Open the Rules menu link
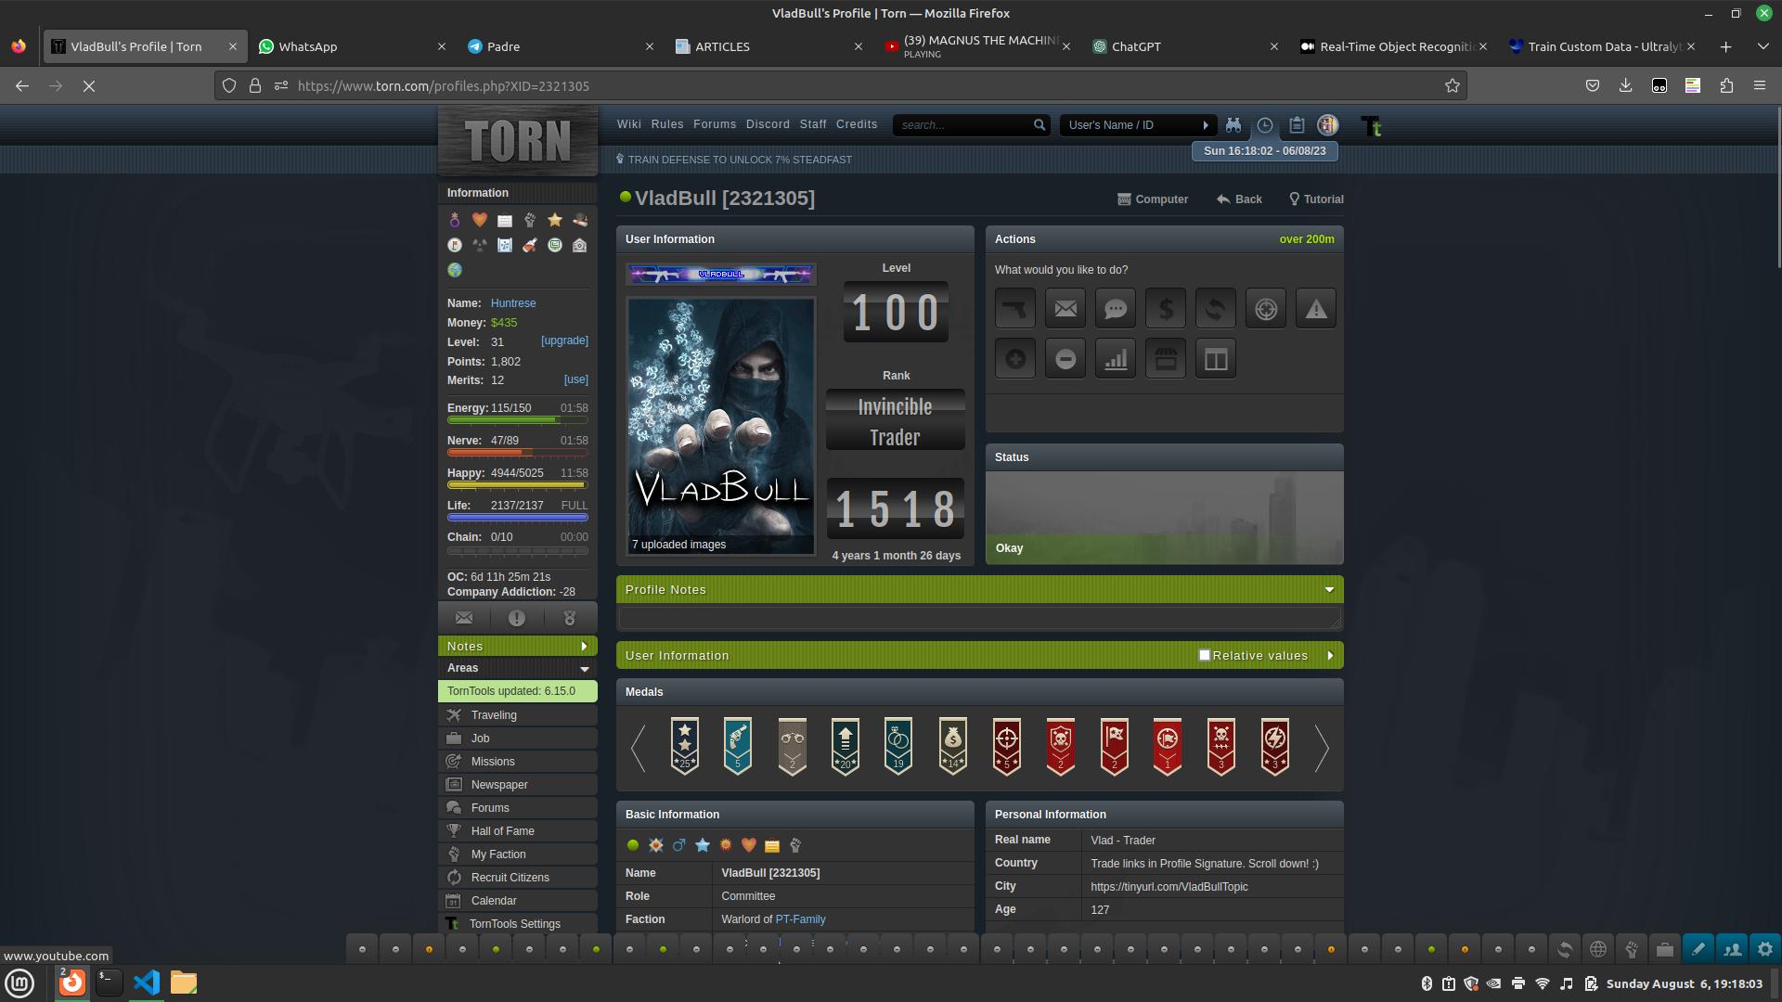 coord(667,124)
